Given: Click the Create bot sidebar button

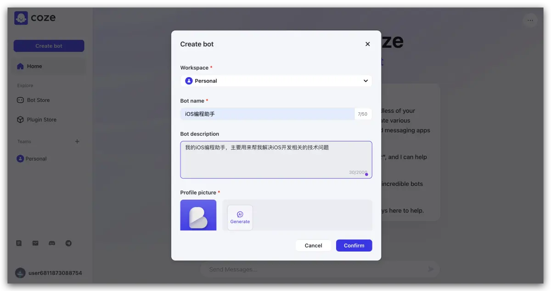Looking at the screenshot, I should (49, 46).
